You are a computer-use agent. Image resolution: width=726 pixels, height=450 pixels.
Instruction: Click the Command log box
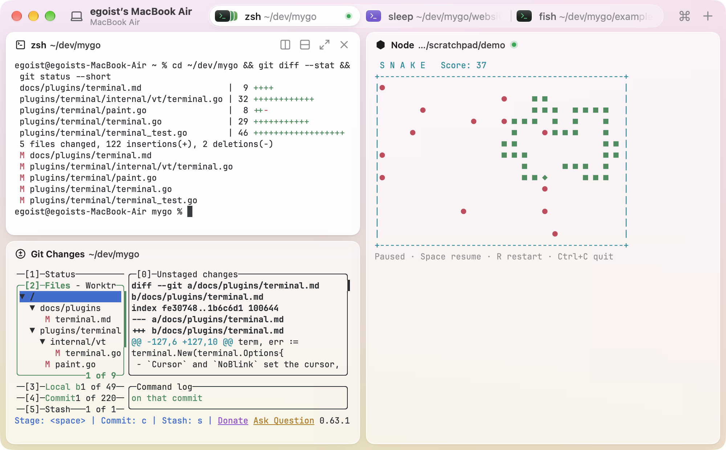238,398
